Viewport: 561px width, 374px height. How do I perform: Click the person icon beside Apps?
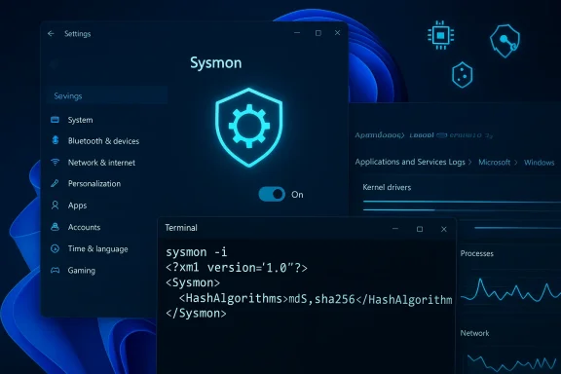[55, 206]
